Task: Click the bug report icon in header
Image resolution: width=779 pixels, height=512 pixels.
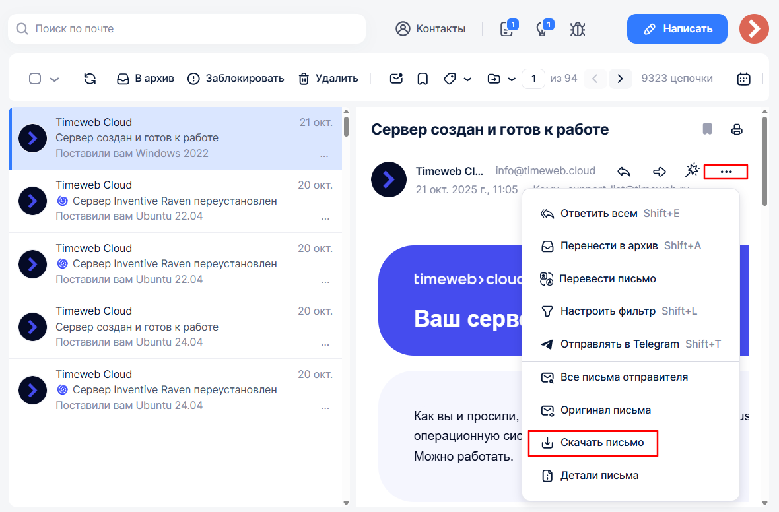Action: (x=578, y=29)
